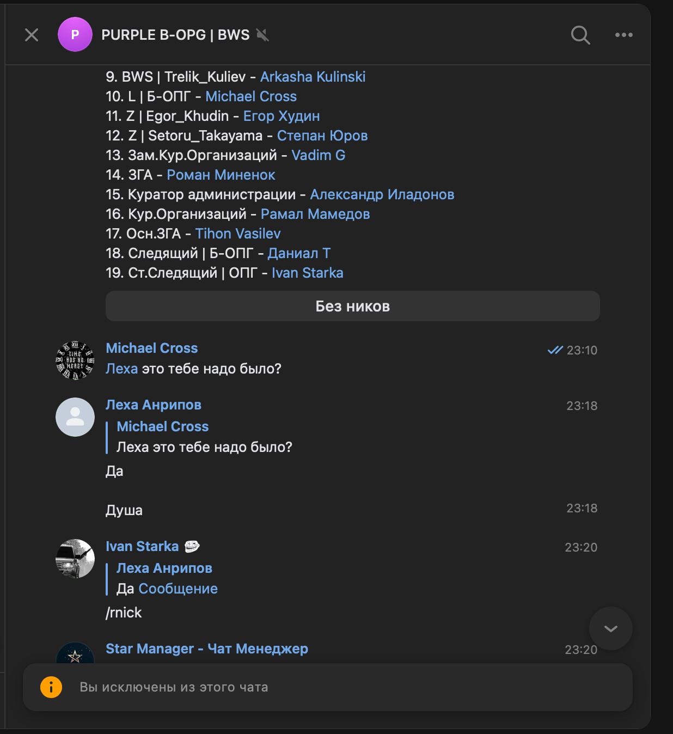Click the Star Manager sender name
The width and height of the screenshot is (673, 734).
pos(206,649)
